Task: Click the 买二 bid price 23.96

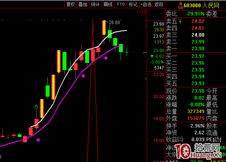Action: (x=198, y=63)
